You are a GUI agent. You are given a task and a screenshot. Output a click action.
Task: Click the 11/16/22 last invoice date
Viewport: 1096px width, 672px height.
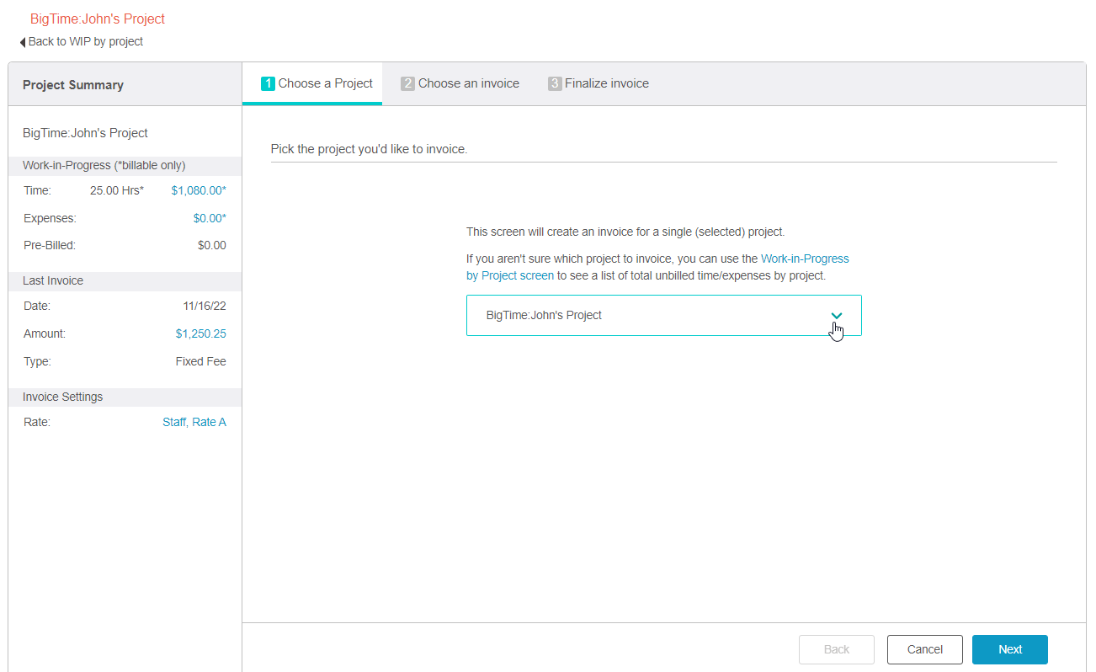(x=205, y=306)
